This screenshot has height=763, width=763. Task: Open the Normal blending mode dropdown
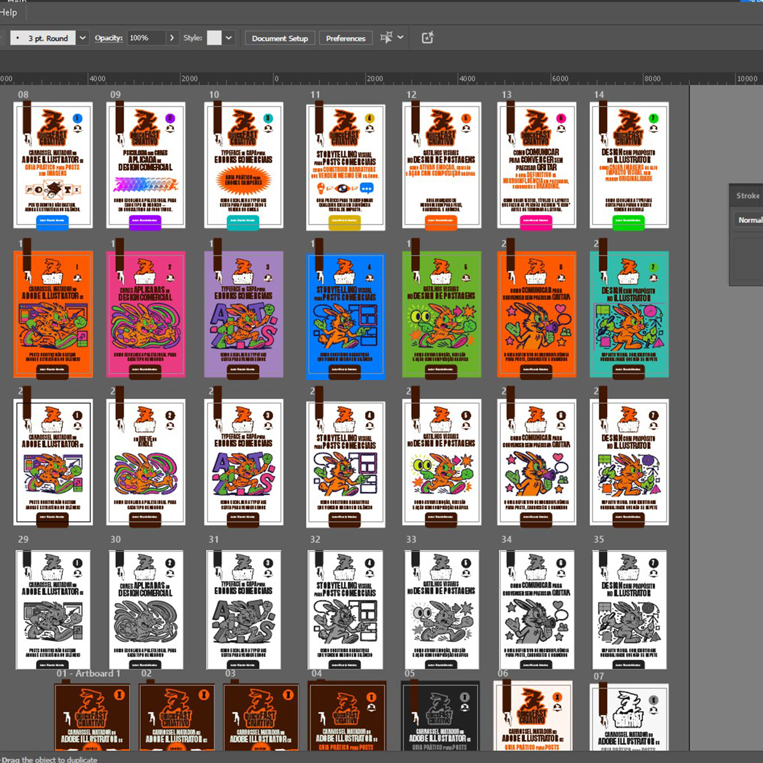click(750, 220)
